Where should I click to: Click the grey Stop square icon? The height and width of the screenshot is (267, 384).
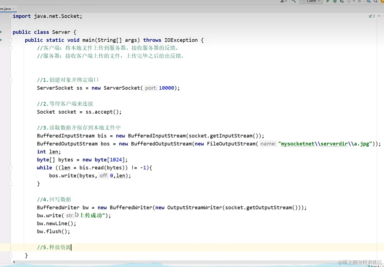(x=359, y=1)
